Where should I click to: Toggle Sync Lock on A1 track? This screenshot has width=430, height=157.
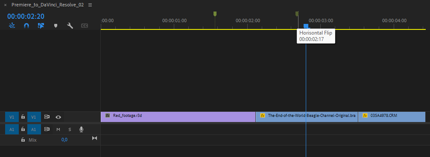[47, 129]
